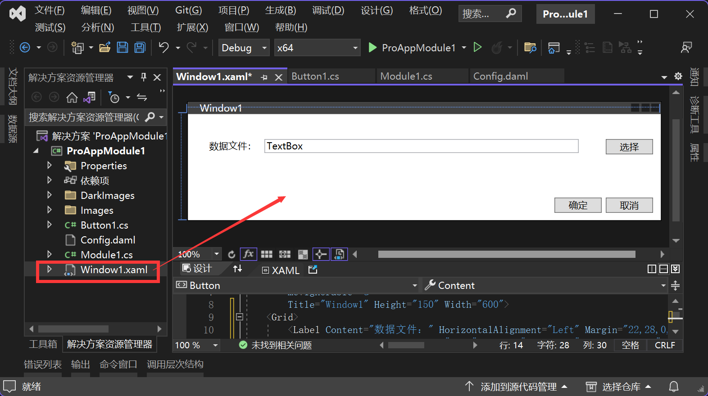The image size is (708, 396).
Task: Click the 确定 button in the designer
Action: click(x=578, y=205)
